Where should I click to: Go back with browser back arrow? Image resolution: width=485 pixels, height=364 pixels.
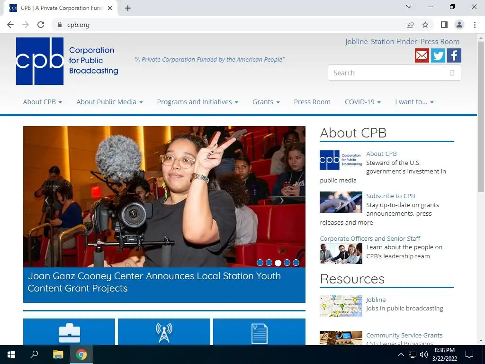(x=10, y=25)
